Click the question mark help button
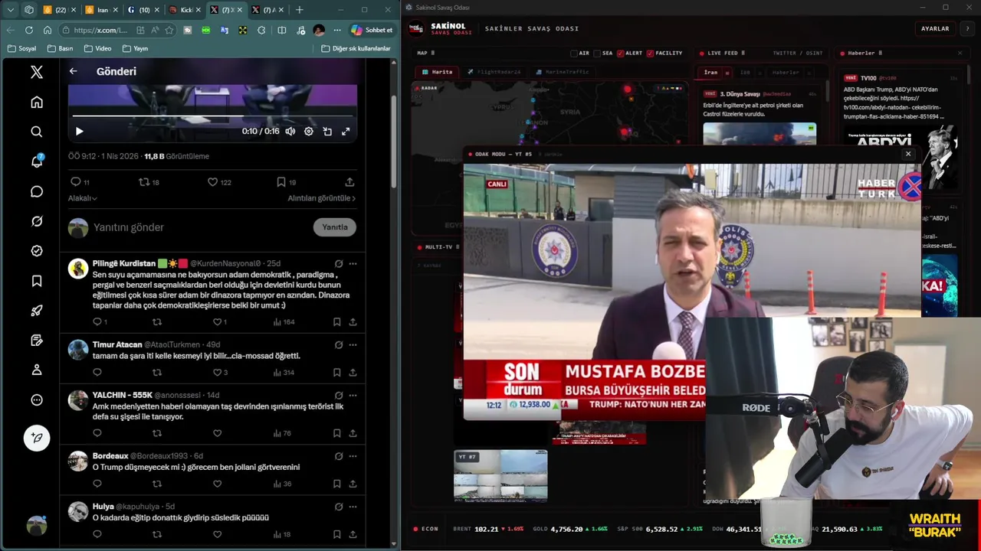The width and height of the screenshot is (981, 551). click(967, 28)
